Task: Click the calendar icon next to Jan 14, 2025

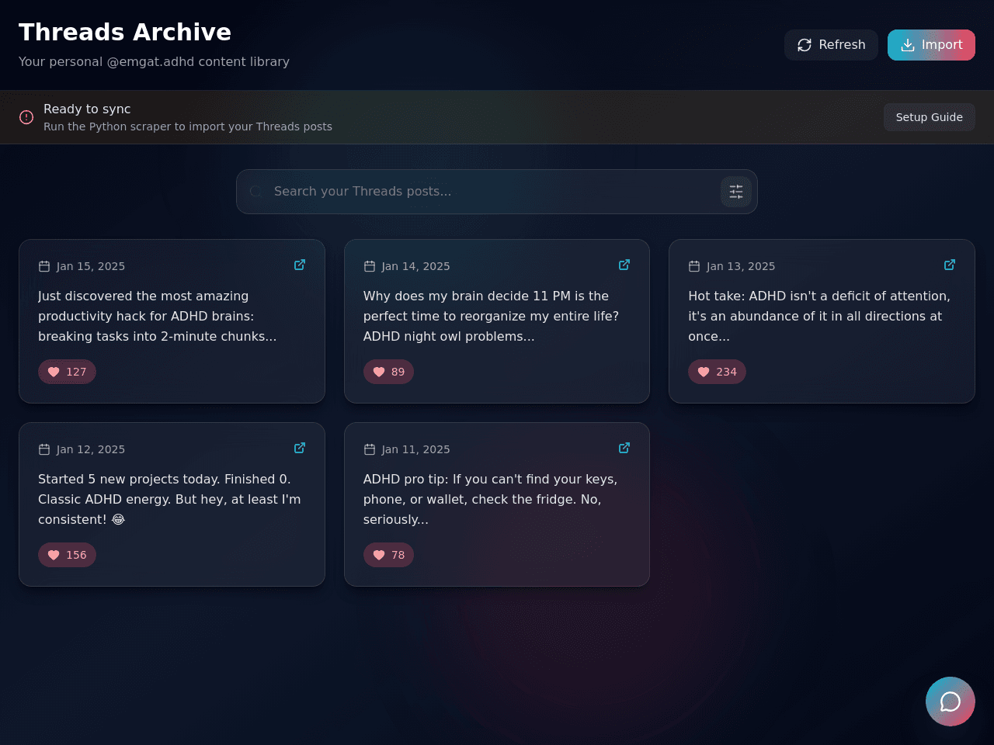Action: (370, 266)
